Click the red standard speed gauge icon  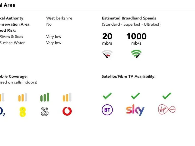[107, 54]
